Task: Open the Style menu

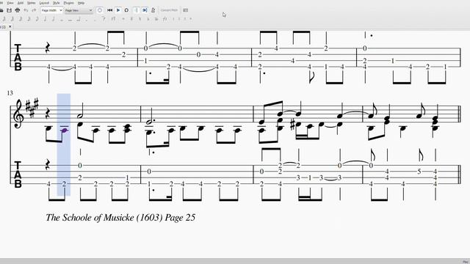Action: click(x=56, y=3)
